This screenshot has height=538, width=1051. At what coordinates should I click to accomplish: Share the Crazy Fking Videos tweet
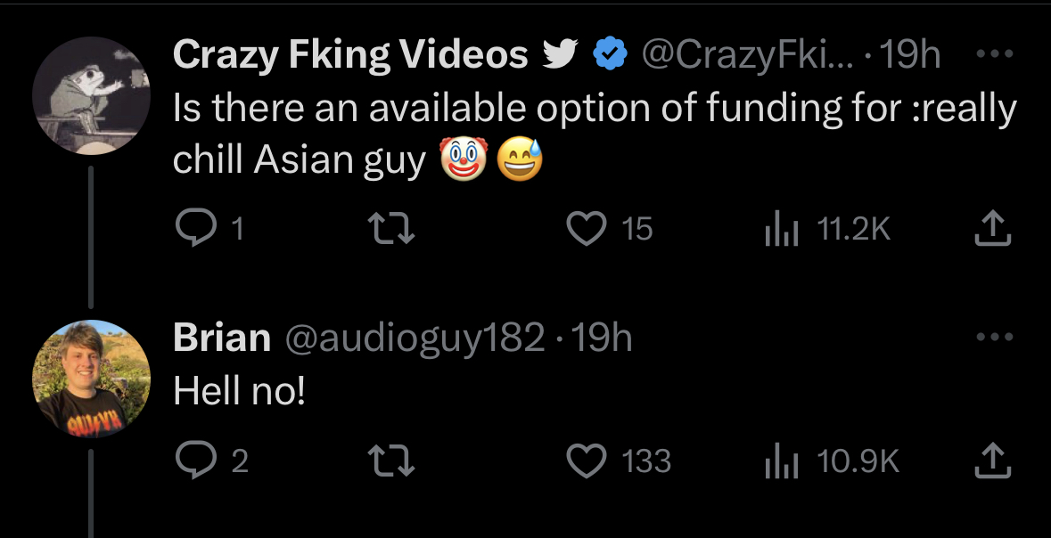tap(993, 228)
